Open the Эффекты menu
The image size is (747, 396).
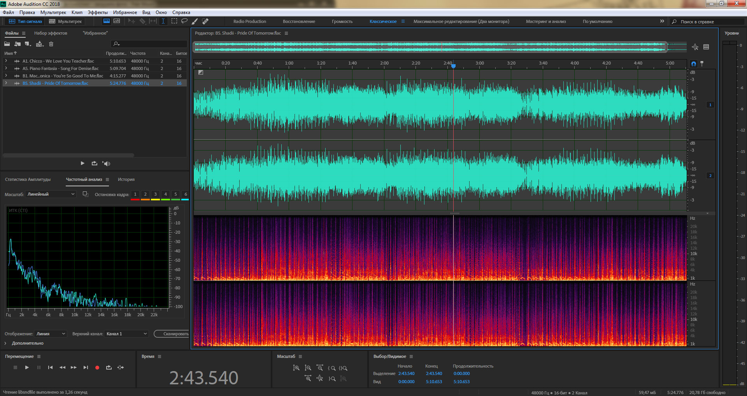click(x=98, y=12)
